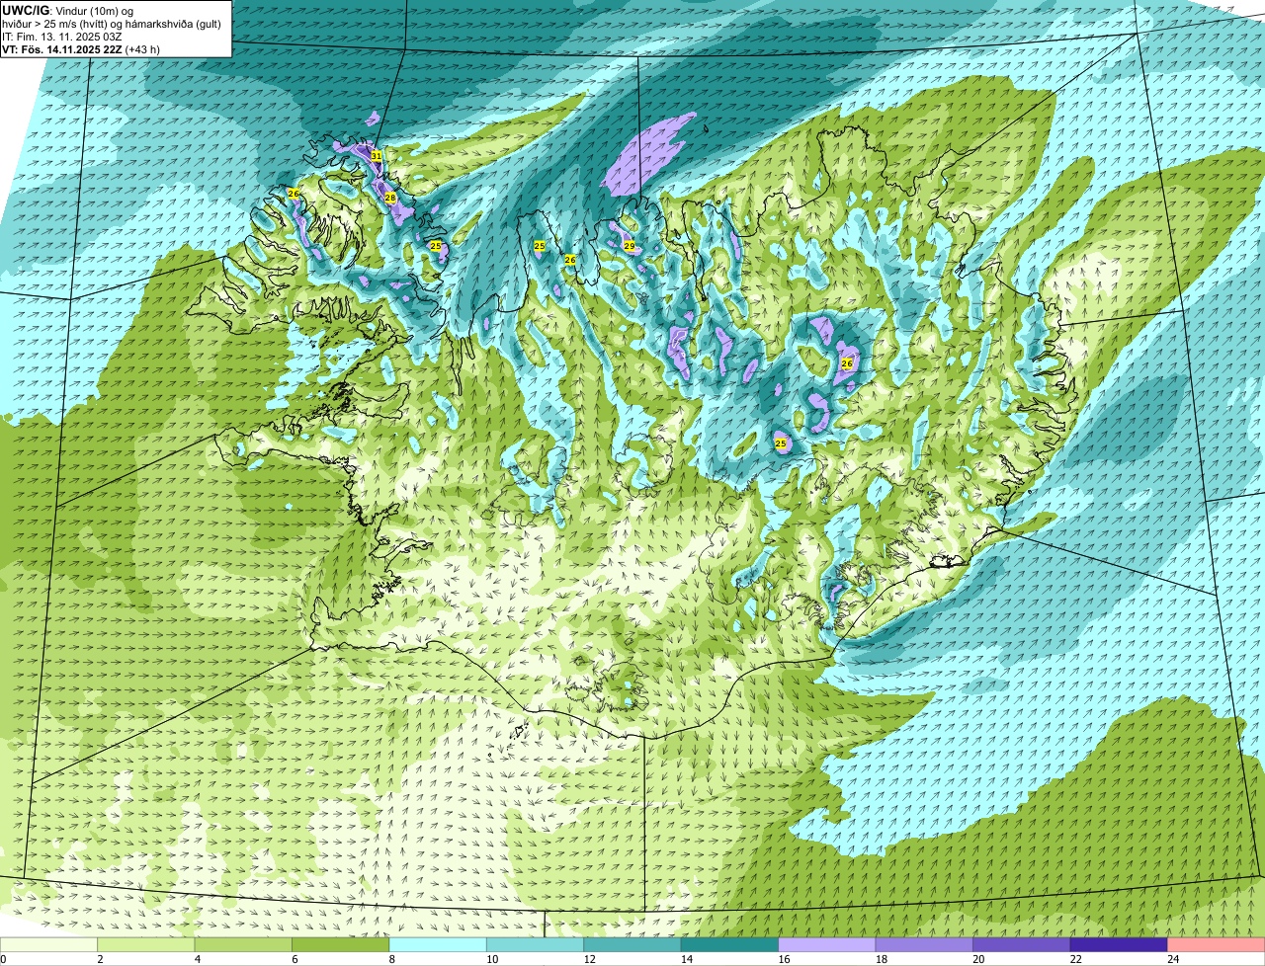Click the 'hviður > 25 m/s (hvítt)' description line
This screenshot has height=966, width=1265.
tap(112, 24)
